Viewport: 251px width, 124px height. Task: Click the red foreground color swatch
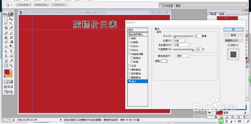7,71
